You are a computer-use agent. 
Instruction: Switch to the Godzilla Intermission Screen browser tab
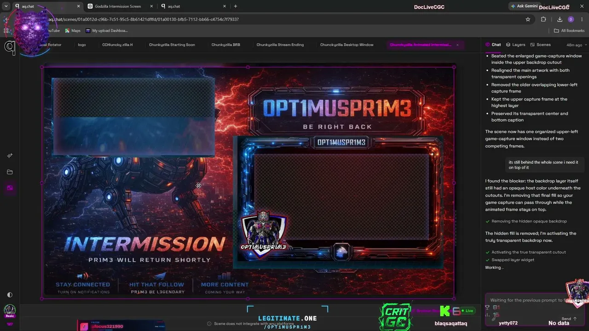[x=118, y=6]
